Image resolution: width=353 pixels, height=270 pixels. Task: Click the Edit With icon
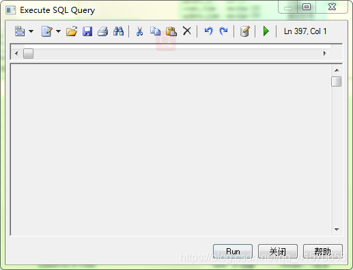click(x=47, y=31)
